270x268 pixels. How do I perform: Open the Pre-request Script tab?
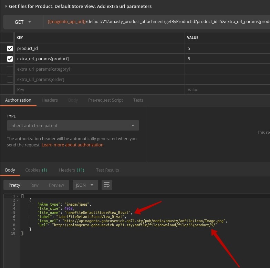pyautogui.click(x=105, y=100)
